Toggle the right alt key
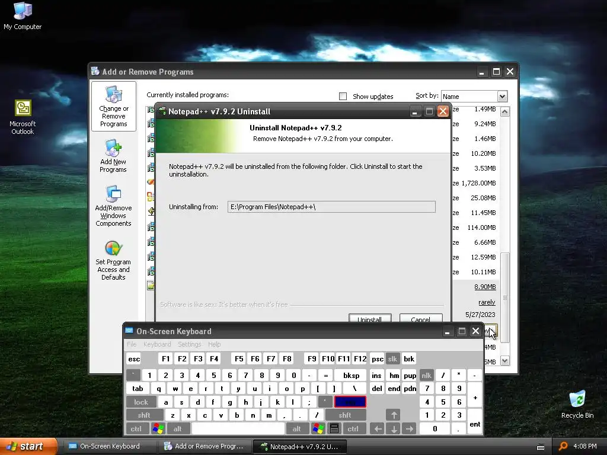 (296, 429)
